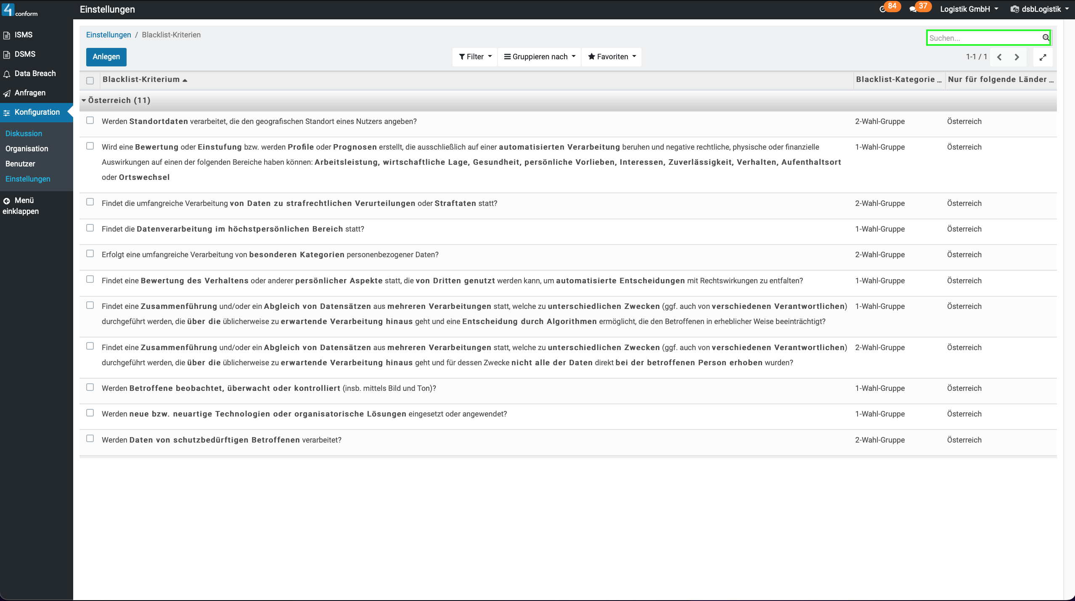Click the search magnifier icon
The width and height of the screenshot is (1075, 601).
1046,38
